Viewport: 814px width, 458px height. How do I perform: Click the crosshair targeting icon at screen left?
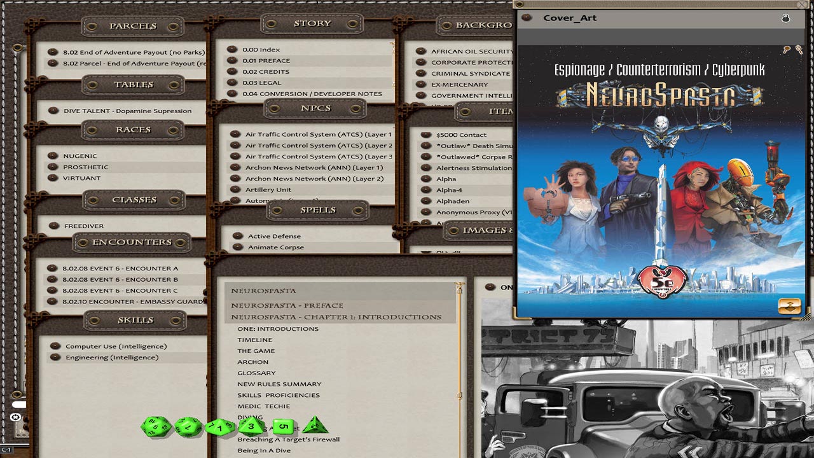click(15, 417)
